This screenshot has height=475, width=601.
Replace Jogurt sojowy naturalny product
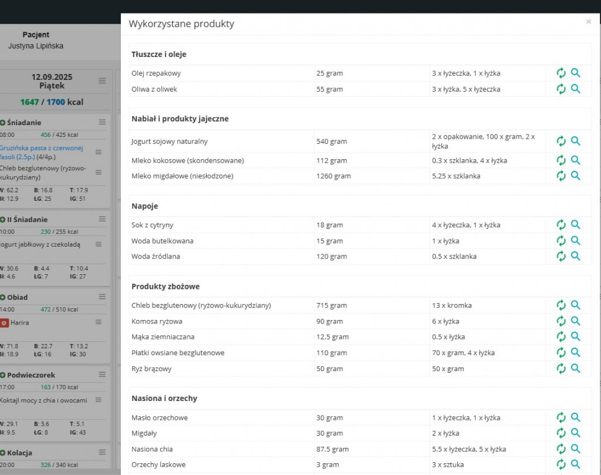click(561, 141)
